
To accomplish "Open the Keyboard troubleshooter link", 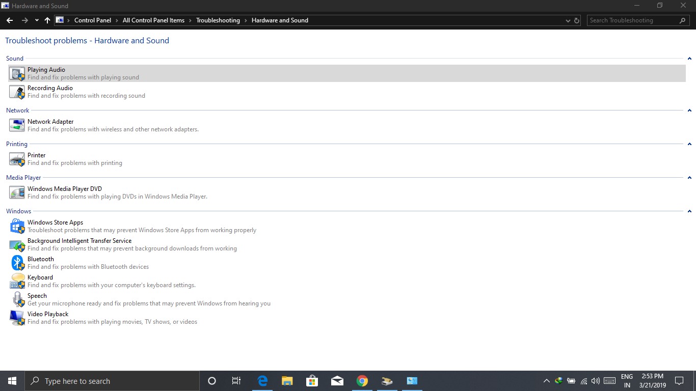I will 40,277.
